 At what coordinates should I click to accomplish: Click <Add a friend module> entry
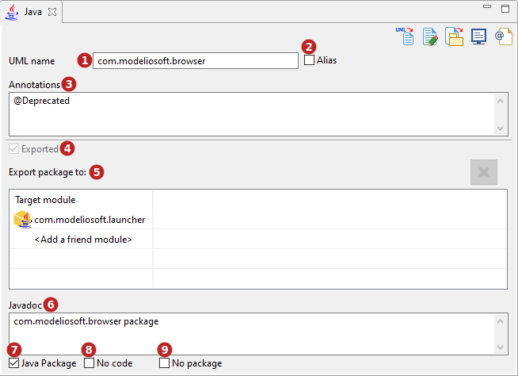click(83, 240)
